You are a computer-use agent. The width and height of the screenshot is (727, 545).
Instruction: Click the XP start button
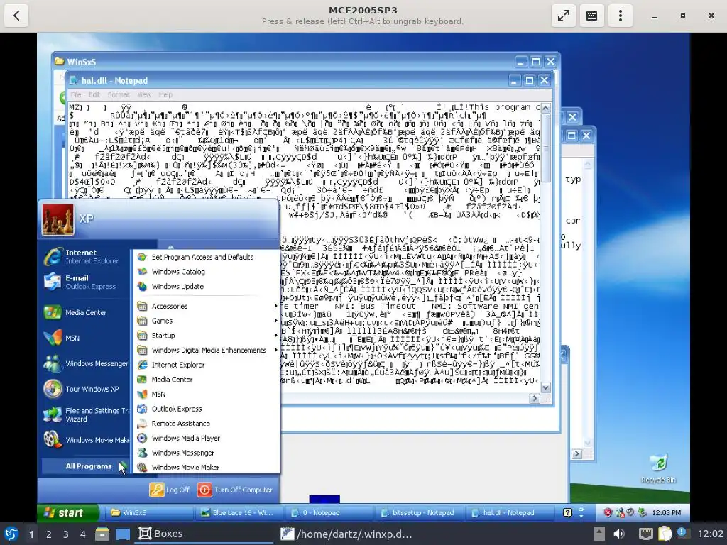point(68,512)
